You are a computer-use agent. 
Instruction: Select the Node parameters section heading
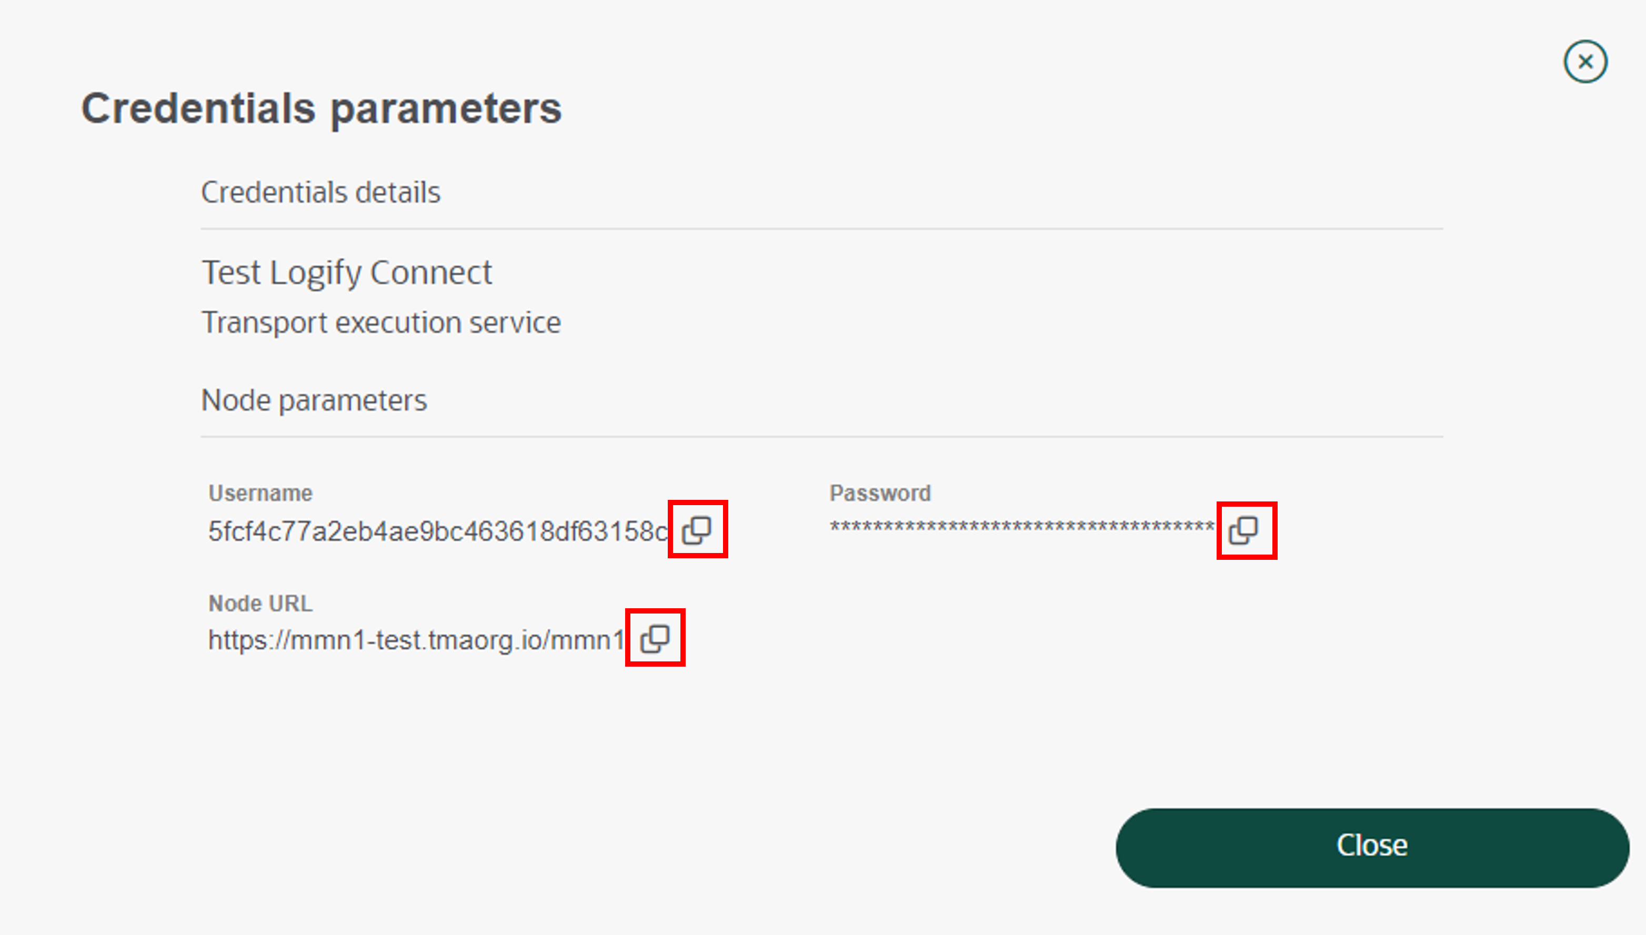[314, 401]
